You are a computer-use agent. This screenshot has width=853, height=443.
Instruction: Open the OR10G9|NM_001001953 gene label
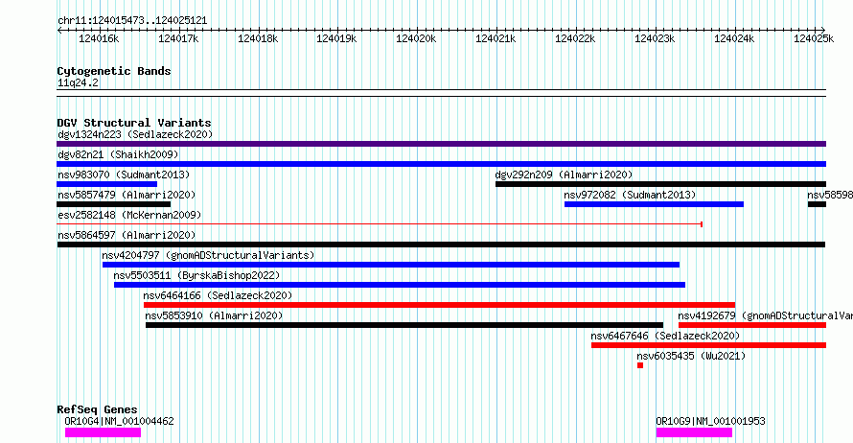pyautogui.click(x=710, y=421)
